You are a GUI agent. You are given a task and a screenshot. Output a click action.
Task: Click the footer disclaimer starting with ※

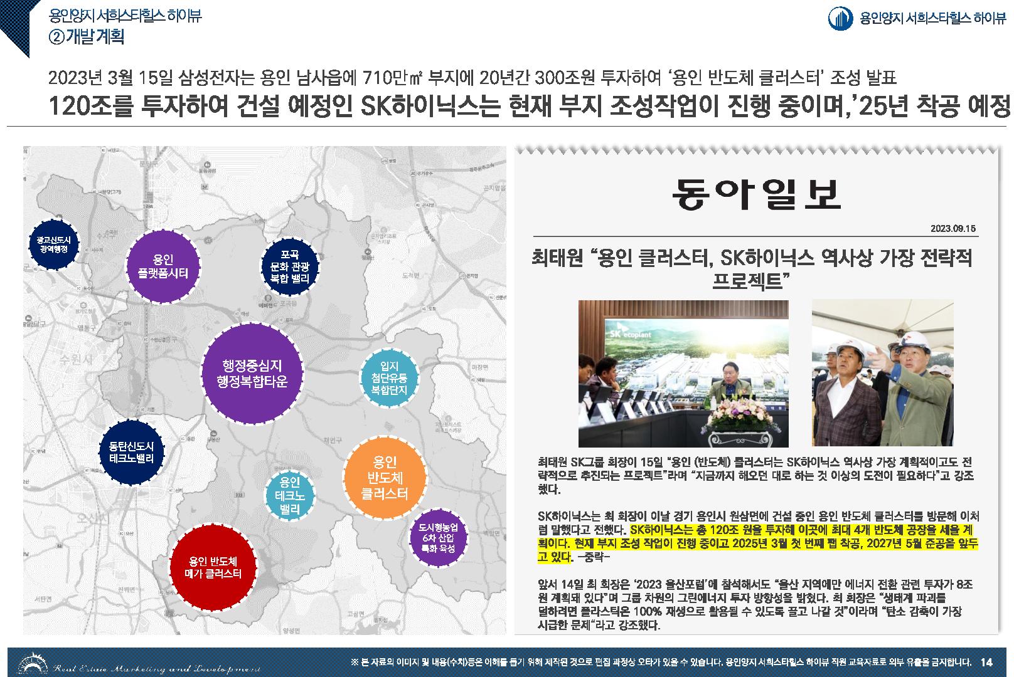(x=662, y=662)
